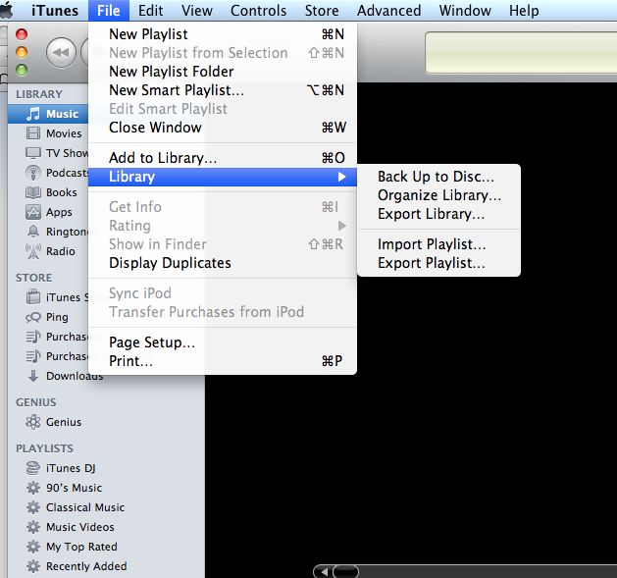Image resolution: width=617 pixels, height=578 pixels.
Task: Click the Classical Music gear icon
Action: pyautogui.click(x=33, y=507)
